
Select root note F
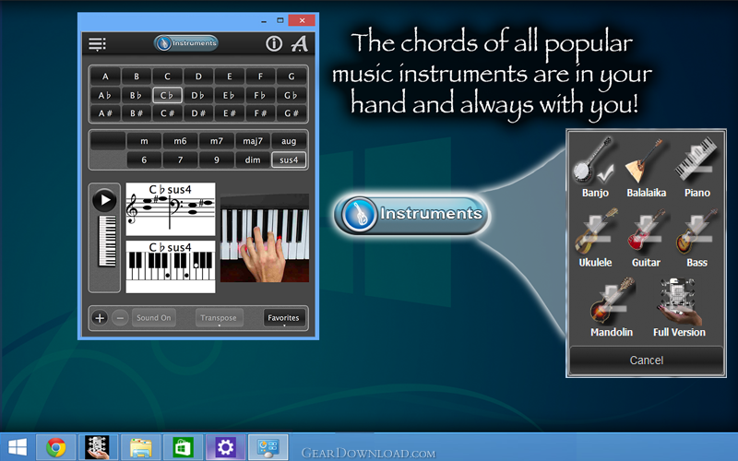pos(260,77)
